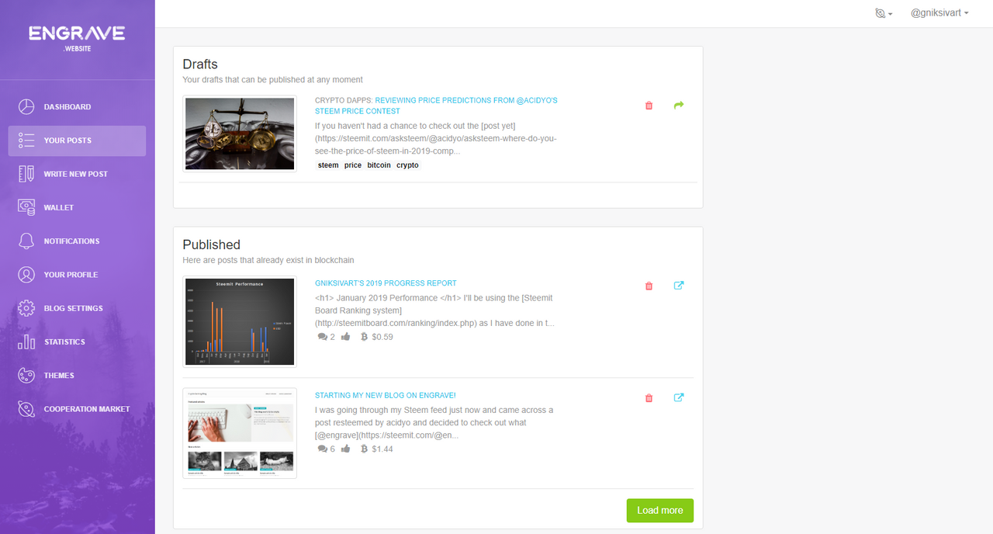Click the price tag on draft
This screenshot has height=534, width=993.
[353, 165]
